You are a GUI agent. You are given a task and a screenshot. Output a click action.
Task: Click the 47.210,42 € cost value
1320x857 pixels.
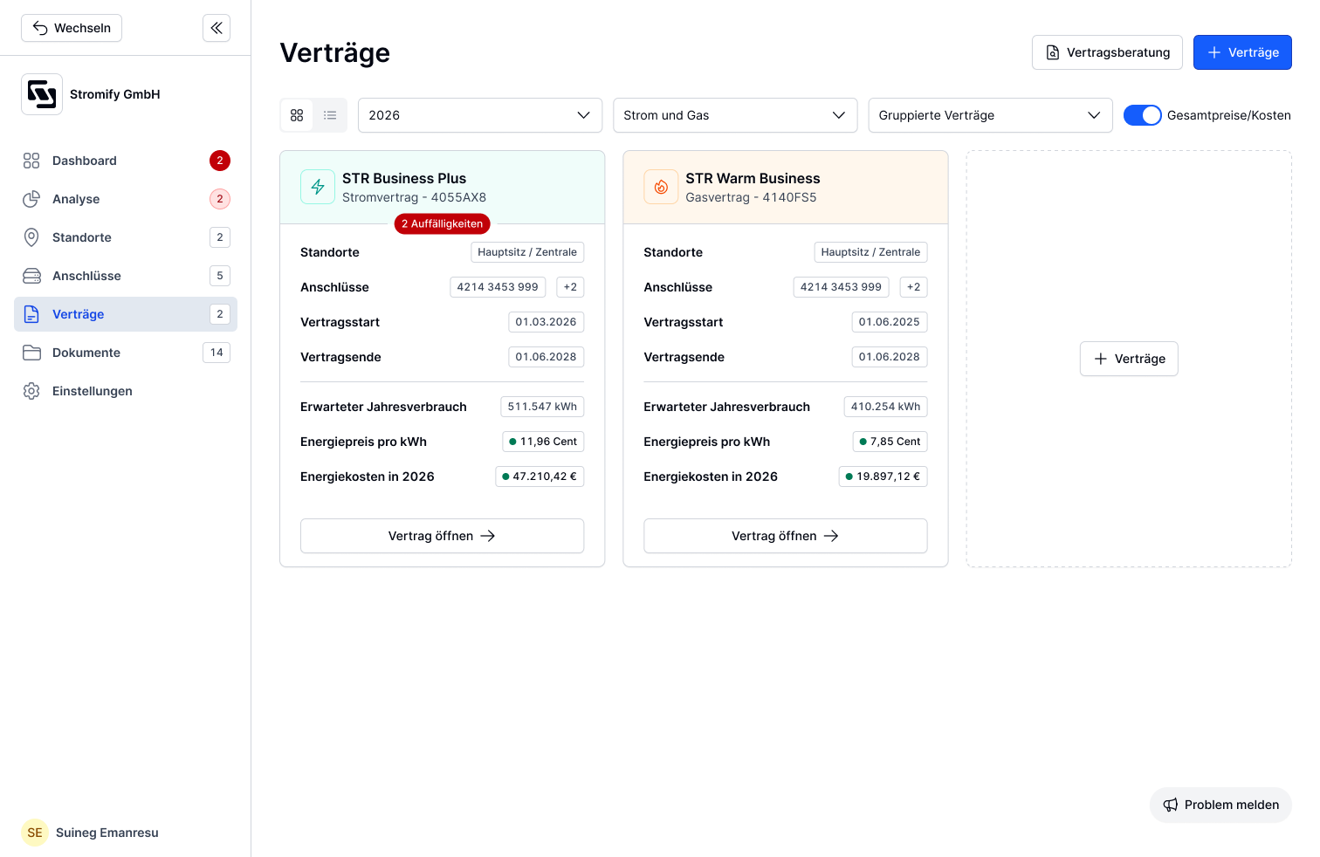click(x=540, y=476)
